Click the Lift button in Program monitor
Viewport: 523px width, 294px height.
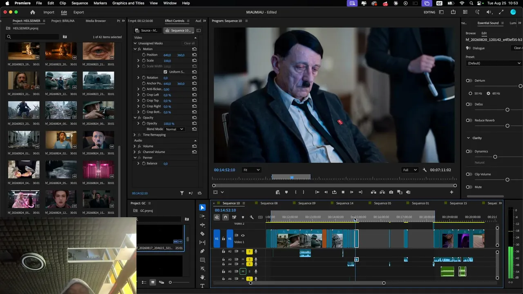(373, 192)
